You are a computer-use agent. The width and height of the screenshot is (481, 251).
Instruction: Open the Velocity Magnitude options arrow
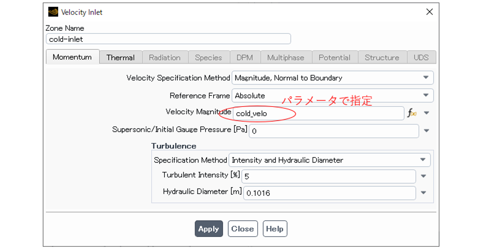426,113
